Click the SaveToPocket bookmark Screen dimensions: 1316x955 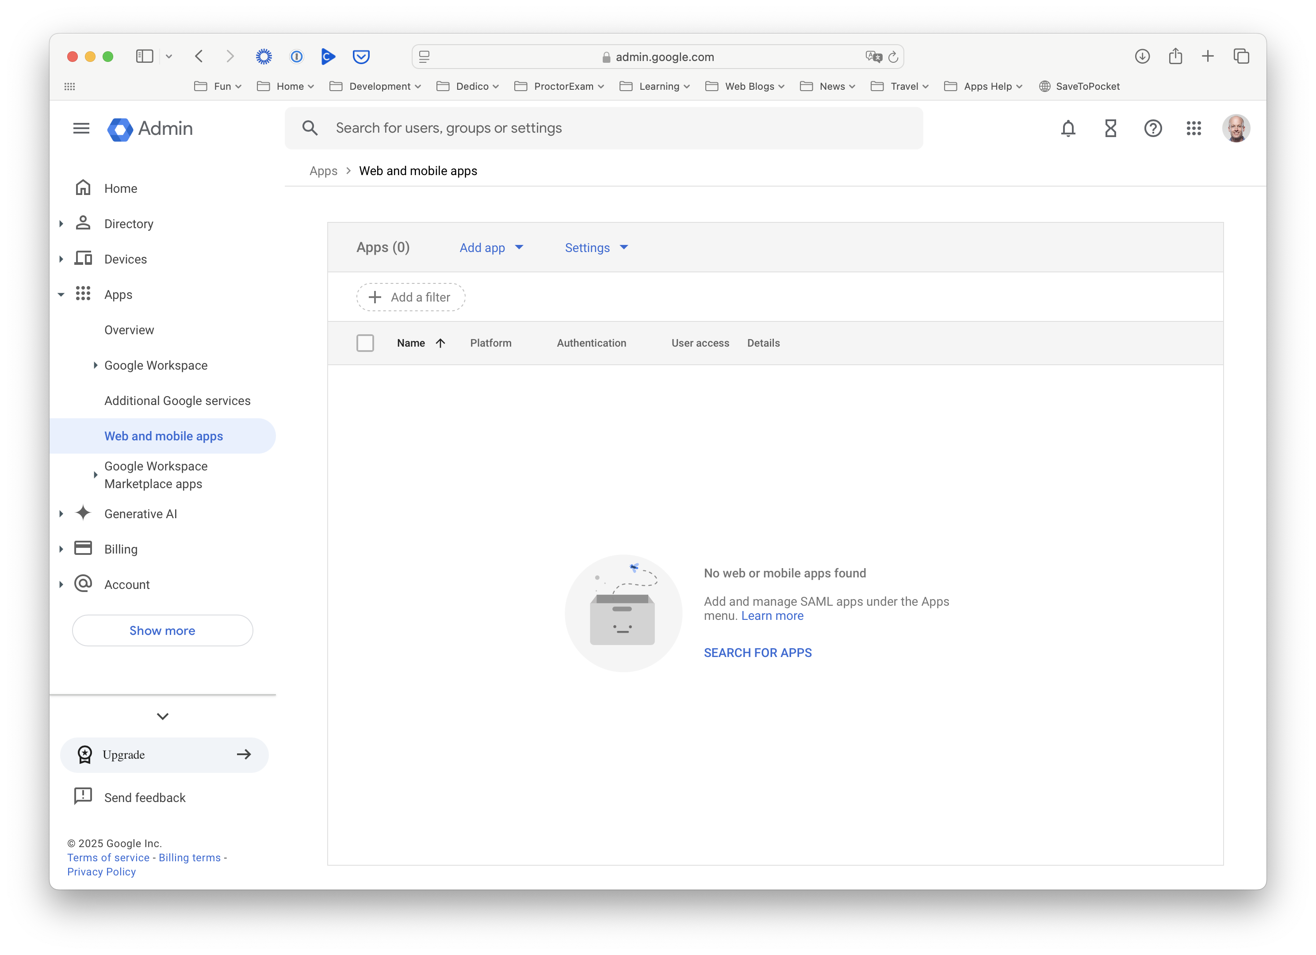[x=1079, y=87]
